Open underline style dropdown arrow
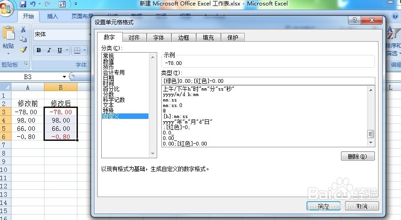 point(67,50)
